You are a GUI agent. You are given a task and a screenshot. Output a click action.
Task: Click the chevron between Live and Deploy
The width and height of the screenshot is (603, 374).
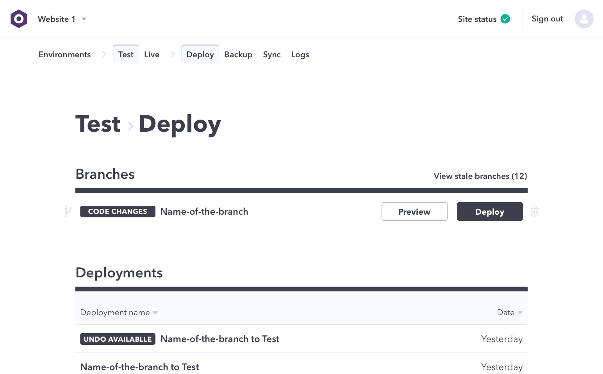pos(173,54)
